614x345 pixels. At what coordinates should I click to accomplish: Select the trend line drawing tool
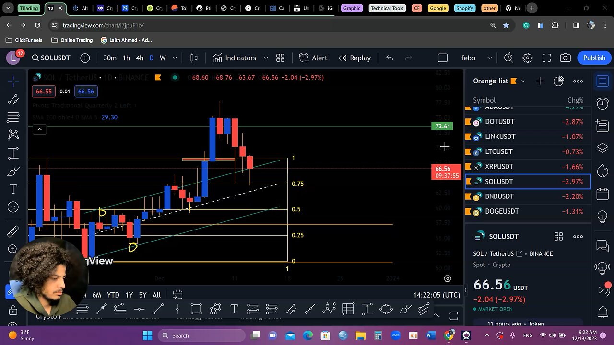13,100
